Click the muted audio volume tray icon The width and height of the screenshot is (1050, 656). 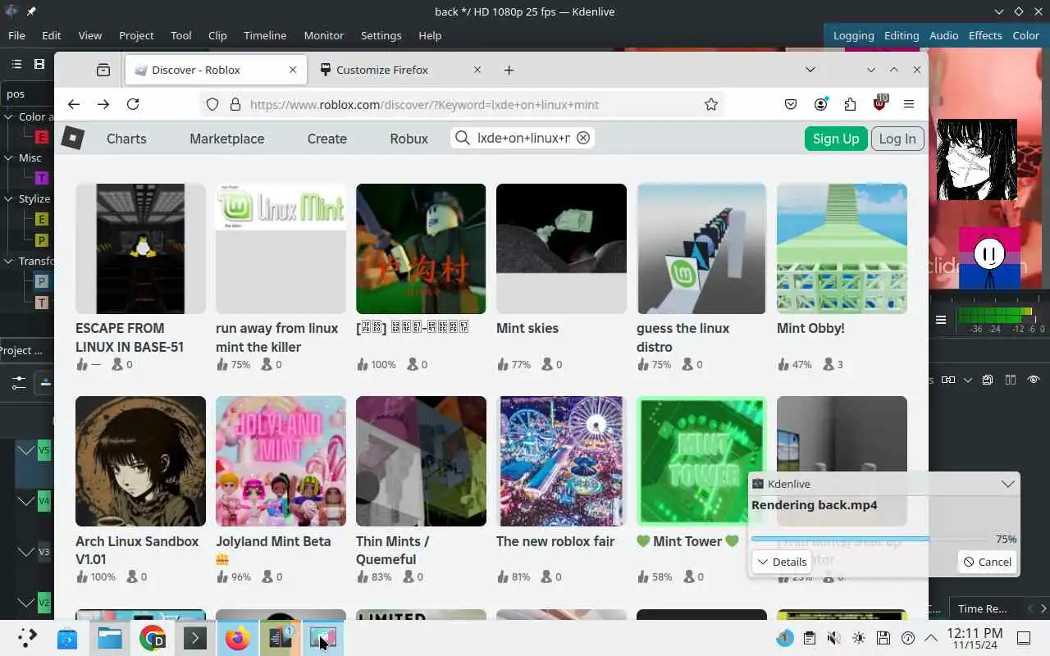click(833, 637)
